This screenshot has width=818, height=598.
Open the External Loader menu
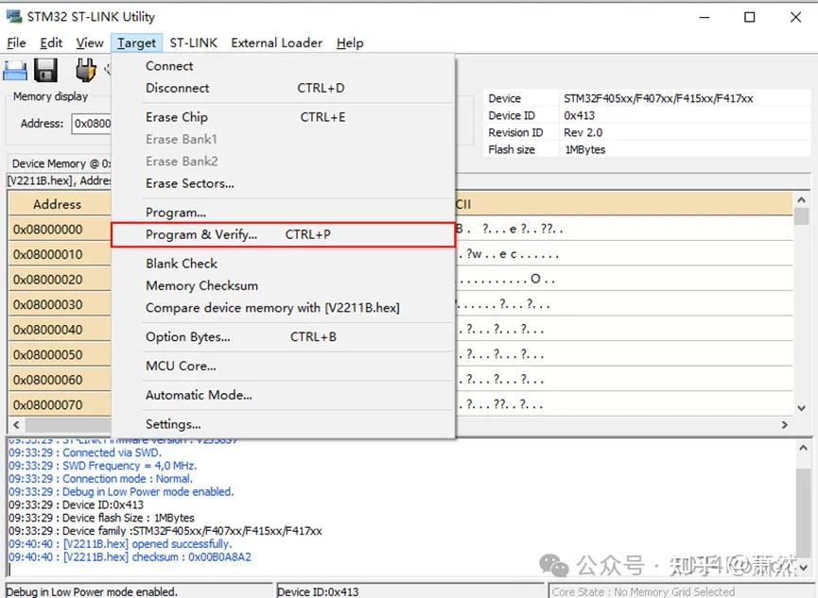pyautogui.click(x=276, y=43)
